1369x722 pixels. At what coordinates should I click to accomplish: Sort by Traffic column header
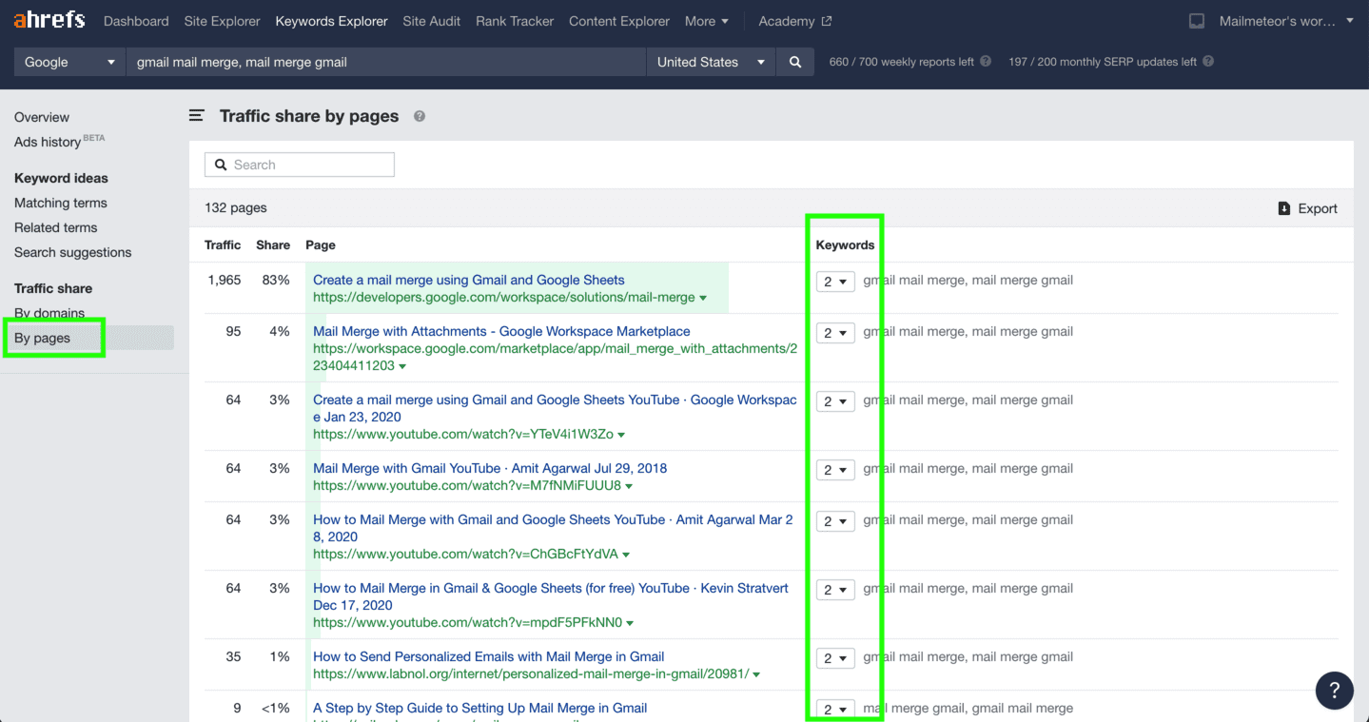click(223, 244)
